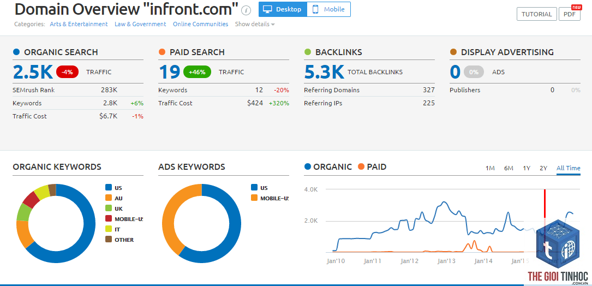This screenshot has height=286, width=592.
Task: Select the 1M time range
Action: [490, 169]
